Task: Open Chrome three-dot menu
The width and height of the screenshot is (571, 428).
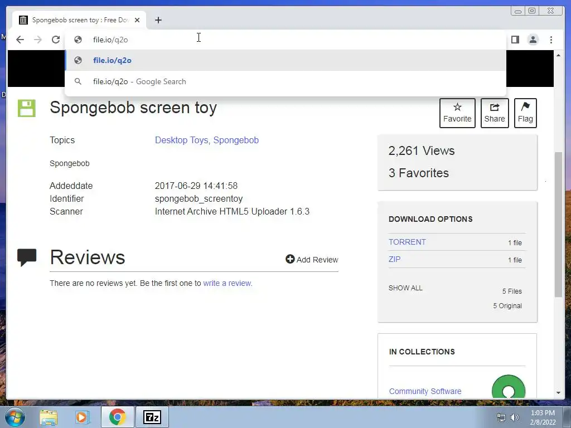Action: coord(551,40)
